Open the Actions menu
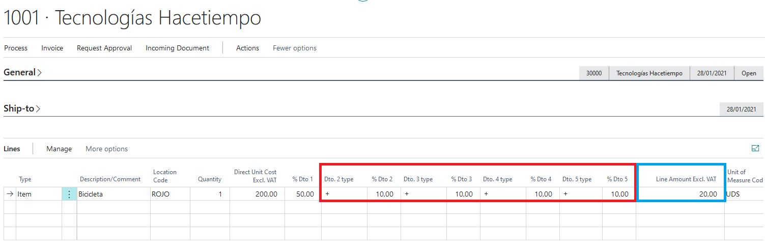765x250 pixels. 247,48
